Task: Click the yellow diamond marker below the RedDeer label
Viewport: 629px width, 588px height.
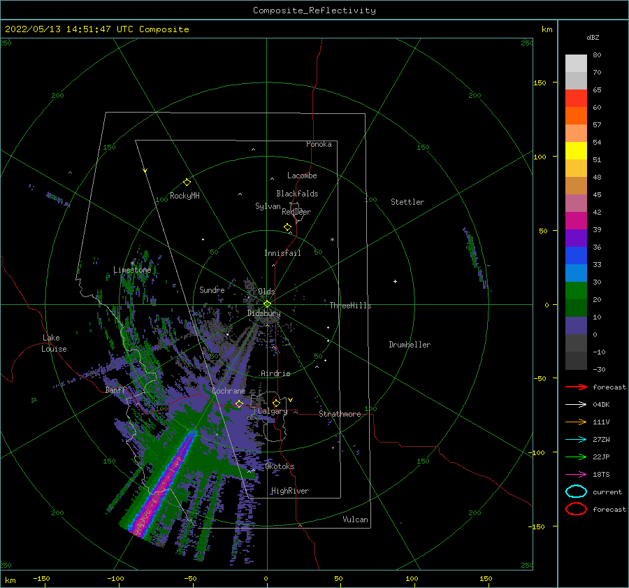Action: (x=288, y=227)
